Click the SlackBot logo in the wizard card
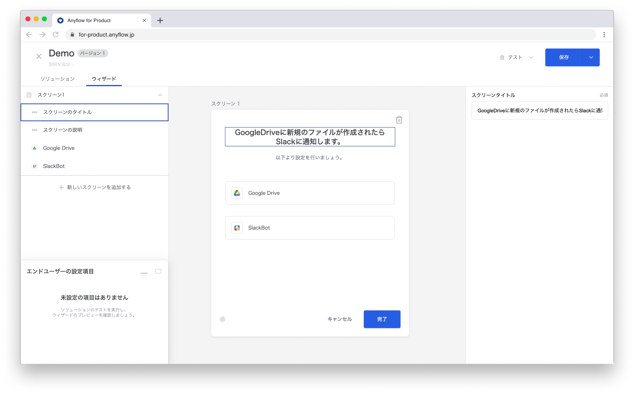The height and width of the screenshot is (394, 634). (x=237, y=228)
